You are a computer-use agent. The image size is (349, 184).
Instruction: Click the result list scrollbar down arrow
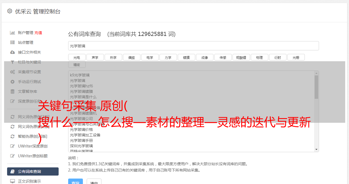click(x=316, y=149)
